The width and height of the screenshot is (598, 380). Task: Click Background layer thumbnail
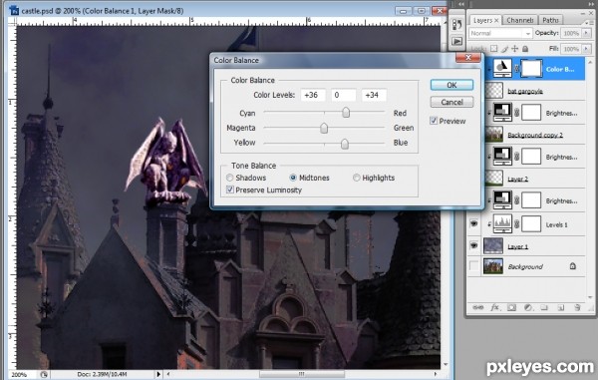(492, 266)
